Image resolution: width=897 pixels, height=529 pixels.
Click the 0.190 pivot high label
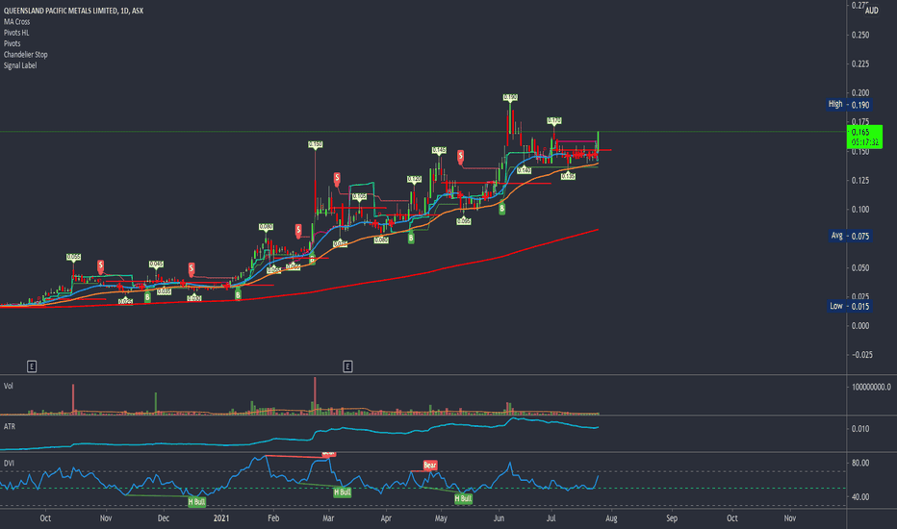pyautogui.click(x=510, y=98)
